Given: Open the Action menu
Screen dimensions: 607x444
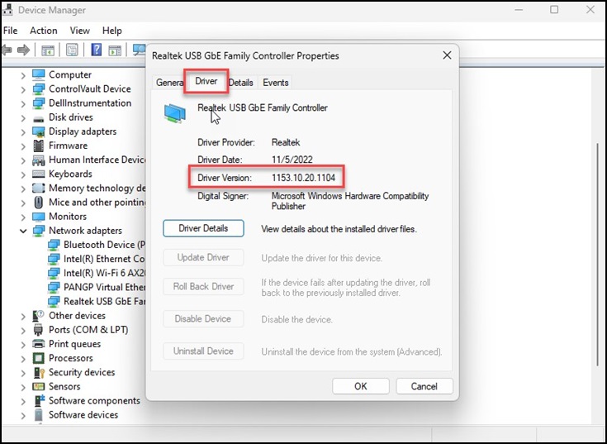Looking at the screenshot, I should click(x=43, y=31).
